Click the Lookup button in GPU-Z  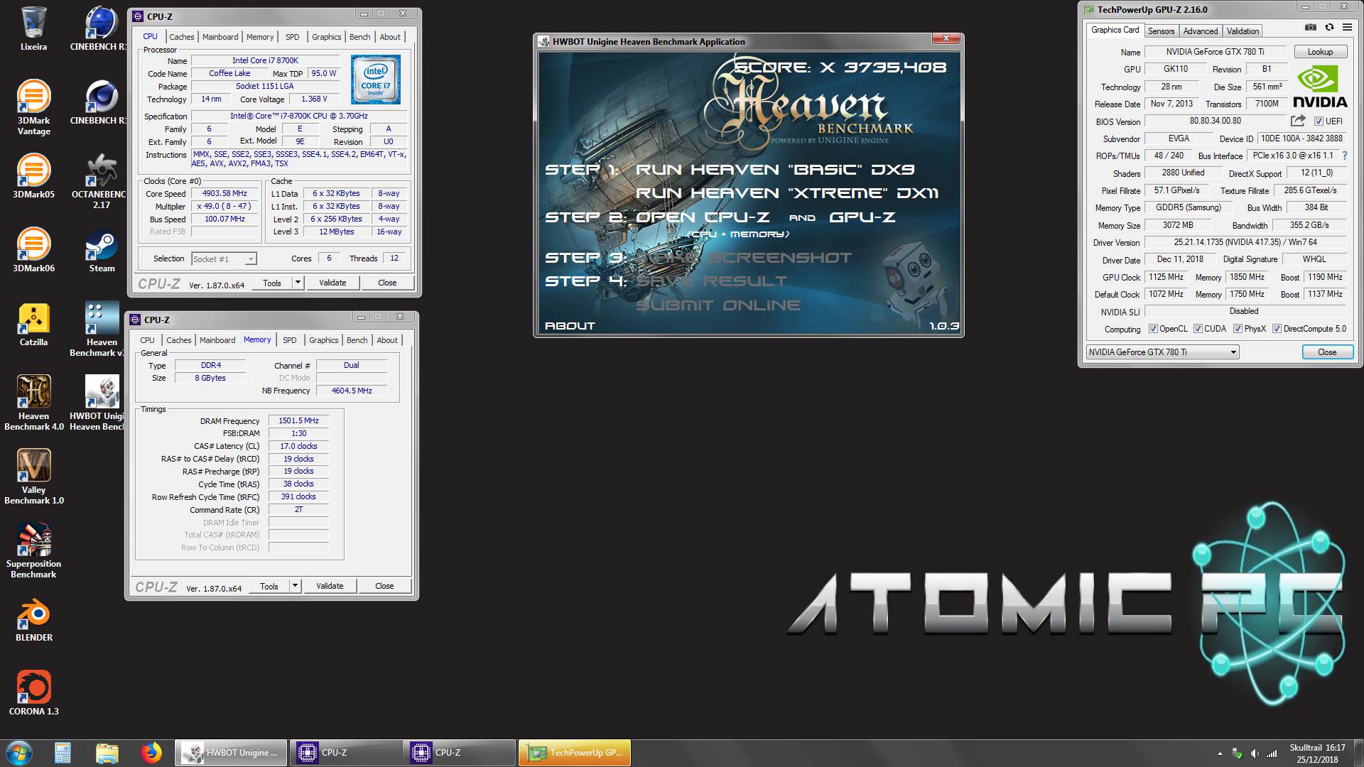click(x=1320, y=52)
